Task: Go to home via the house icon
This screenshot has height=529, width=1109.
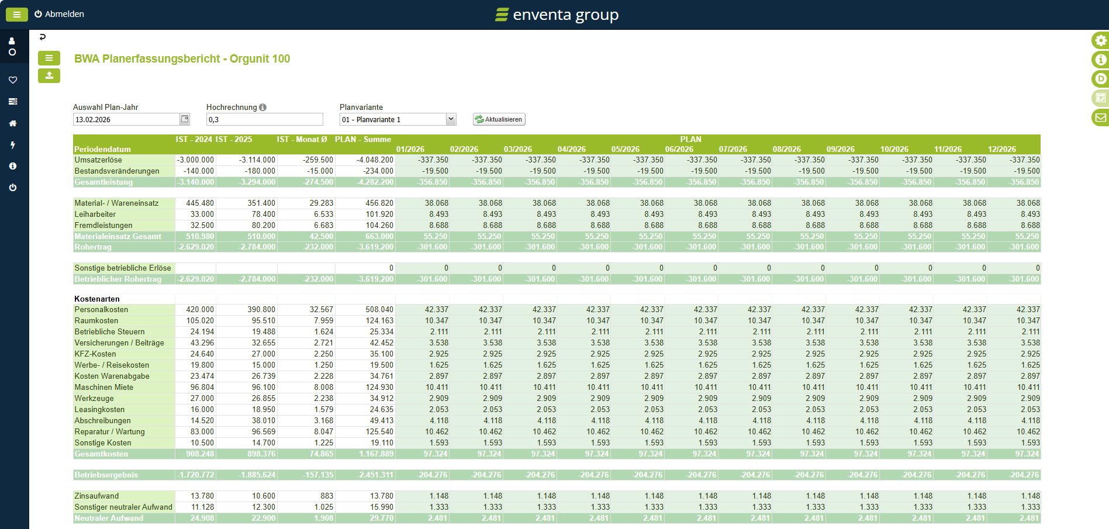Action: point(13,123)
